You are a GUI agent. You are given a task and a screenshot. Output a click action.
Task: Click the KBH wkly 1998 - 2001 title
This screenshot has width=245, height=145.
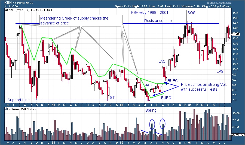coord(149,13)
